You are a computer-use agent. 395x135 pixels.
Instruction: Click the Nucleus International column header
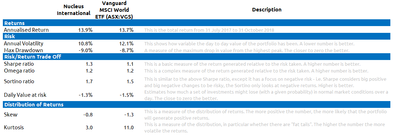click(73, 10)
